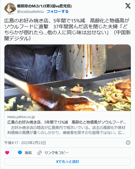Open the news.yahoo.co.jp domain link
Viewport: 135px width, 169px height.
(x=21, y=117)
